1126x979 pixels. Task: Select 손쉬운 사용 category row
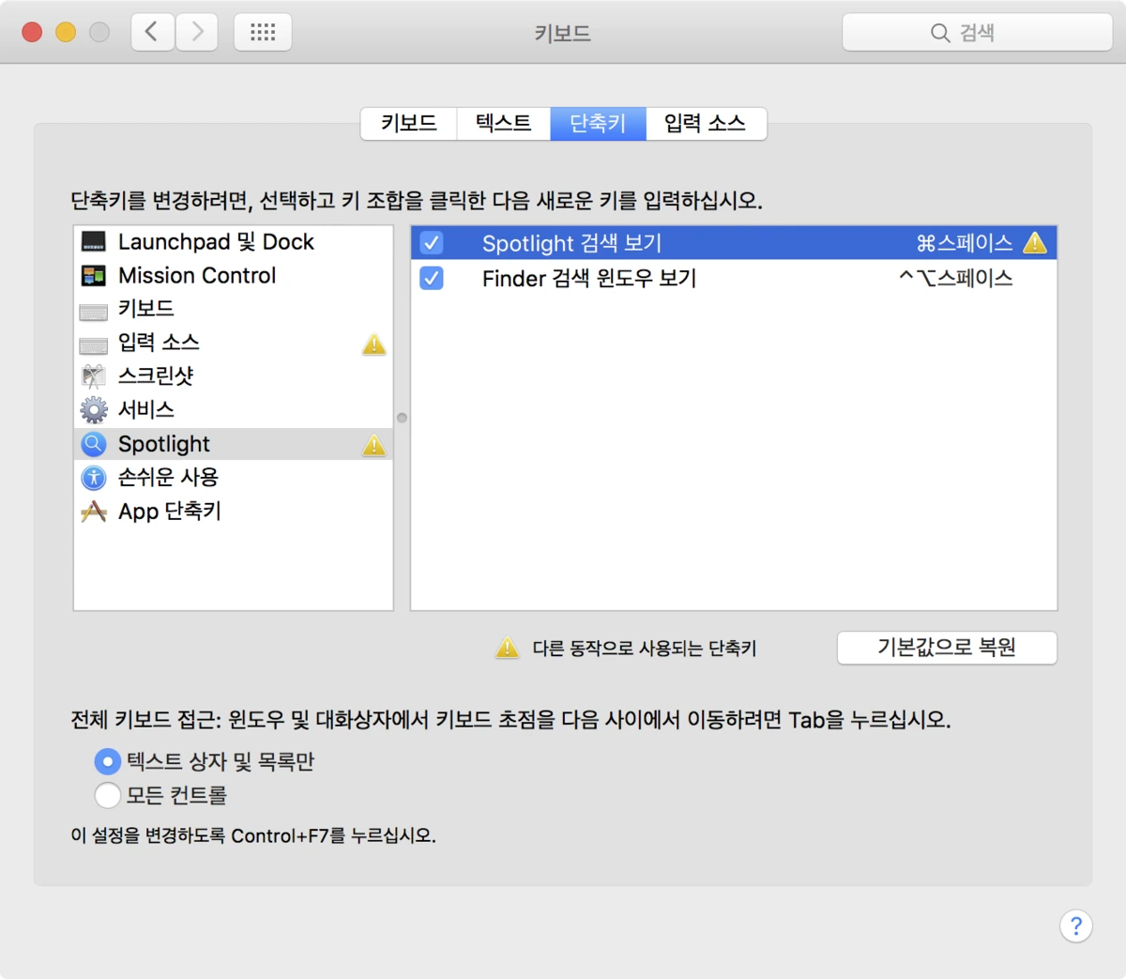pyautogui.click(x=234, y=478)
